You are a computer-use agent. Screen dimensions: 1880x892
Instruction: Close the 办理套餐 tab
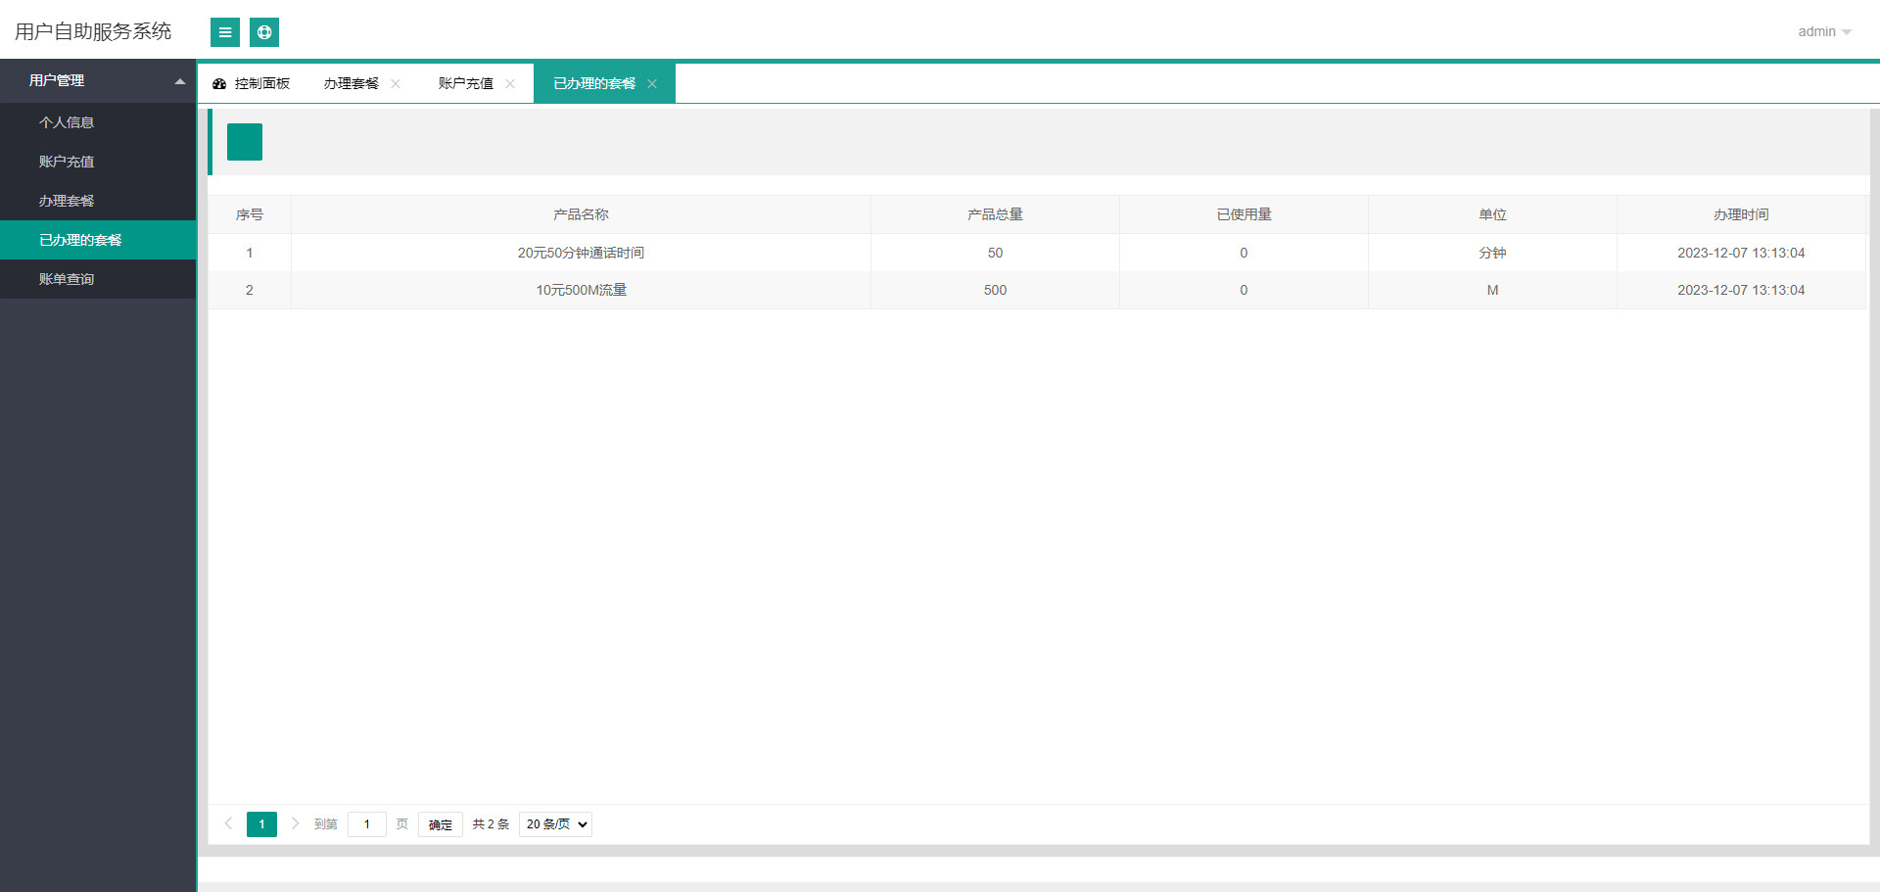coord(396,84)
